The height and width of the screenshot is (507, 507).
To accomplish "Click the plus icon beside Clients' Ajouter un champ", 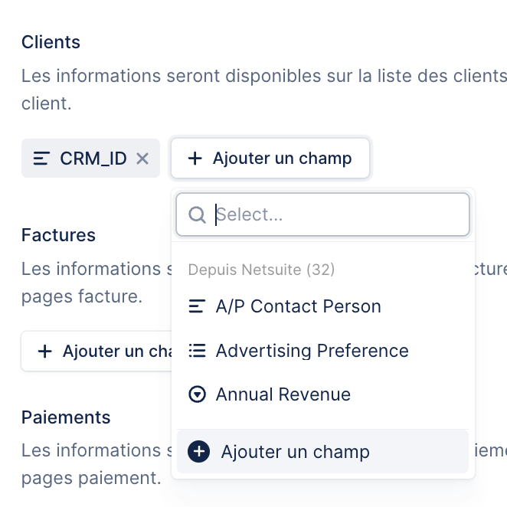I will pos(195,159).
